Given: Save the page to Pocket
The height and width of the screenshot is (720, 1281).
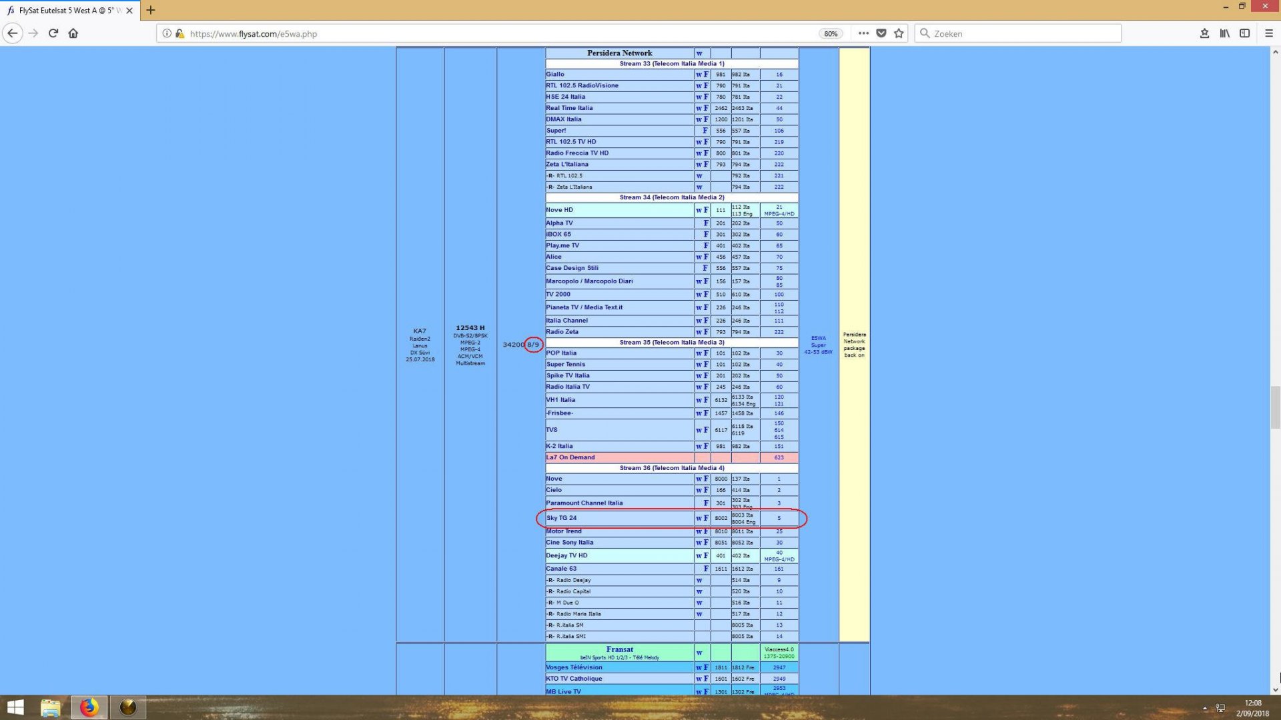Looking at the screenshot, I should (881, 33).
